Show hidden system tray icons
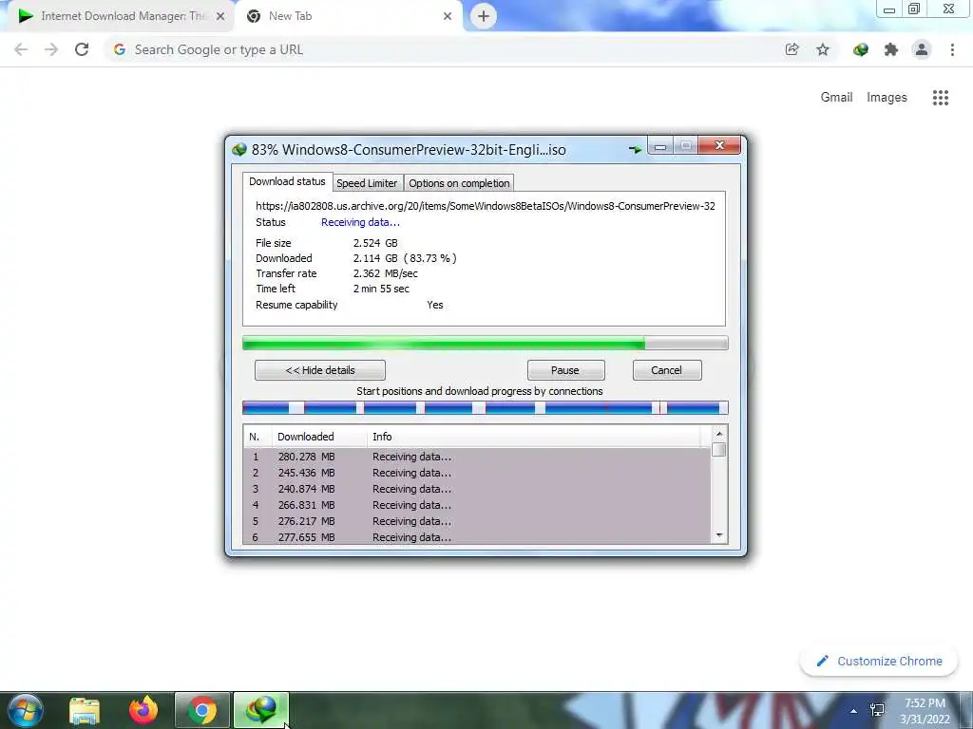Image resolution: width=973 pixels, height=729 pixels. [854, 711]
